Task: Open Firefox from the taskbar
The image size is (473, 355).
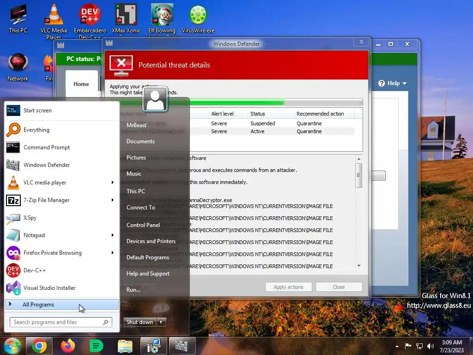Action: coord(68,346)
